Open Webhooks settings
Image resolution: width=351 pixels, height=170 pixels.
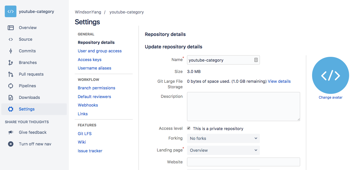pos(88,105)
